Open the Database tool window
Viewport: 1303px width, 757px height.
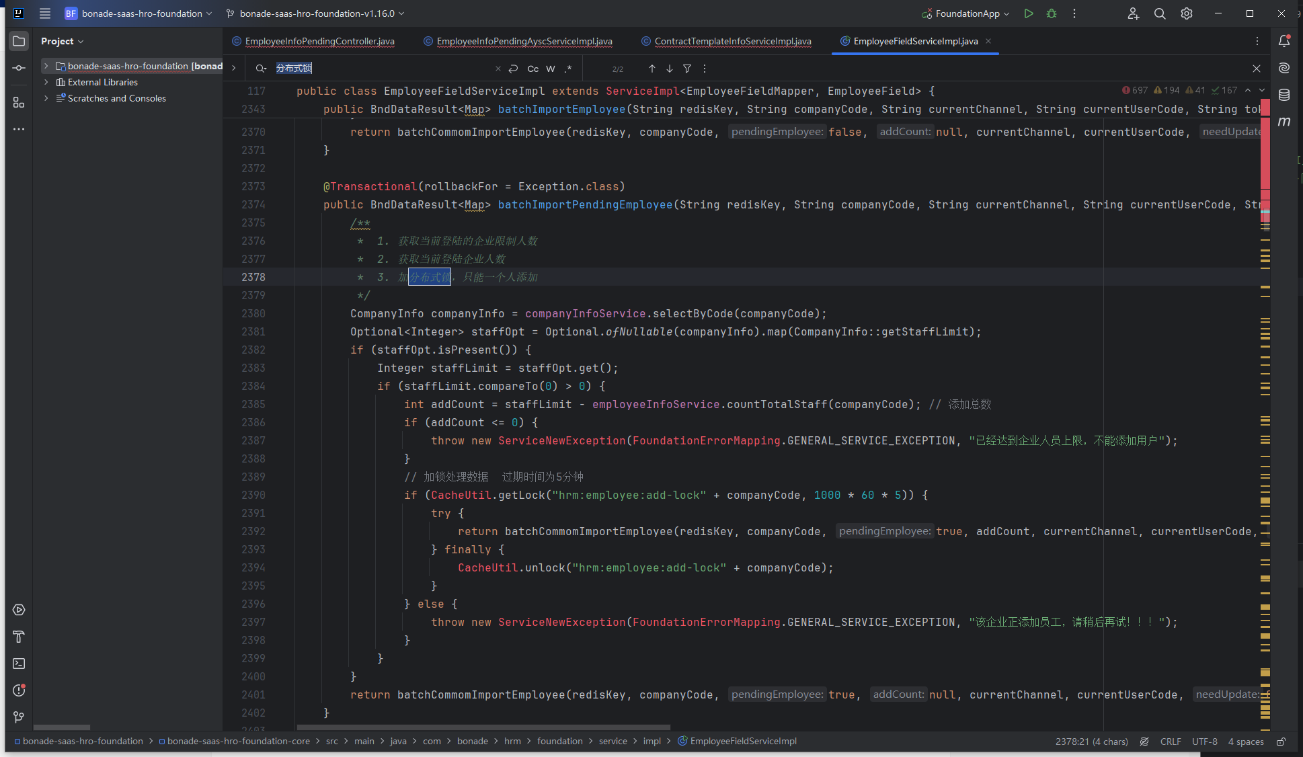coord(1284,95)
